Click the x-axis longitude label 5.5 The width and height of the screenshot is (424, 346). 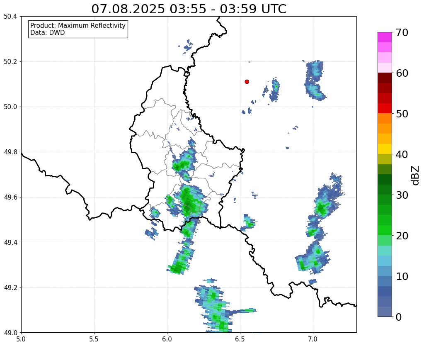[94, 339]
